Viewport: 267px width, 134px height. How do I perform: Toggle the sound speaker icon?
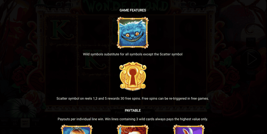28,131
